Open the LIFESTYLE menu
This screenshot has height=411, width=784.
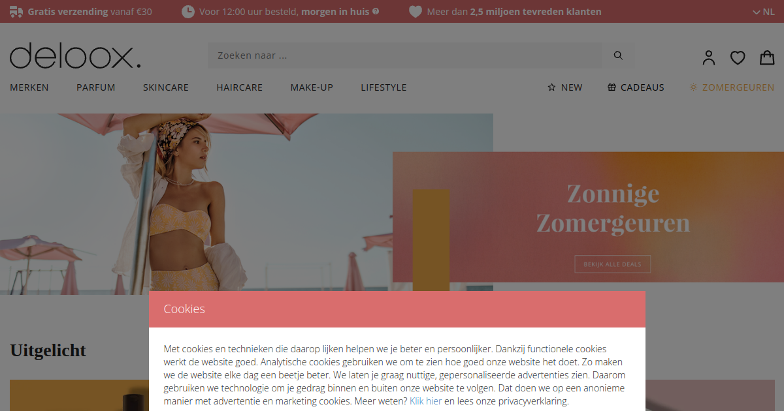point(384,87)
